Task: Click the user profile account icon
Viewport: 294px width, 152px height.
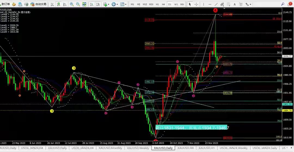Action: click(20, 4)
